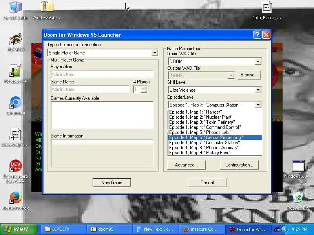The height and width of the screenshot is (235, 314).
Task: Open the Windows6.0 zip archive icon
Action: 47,10
